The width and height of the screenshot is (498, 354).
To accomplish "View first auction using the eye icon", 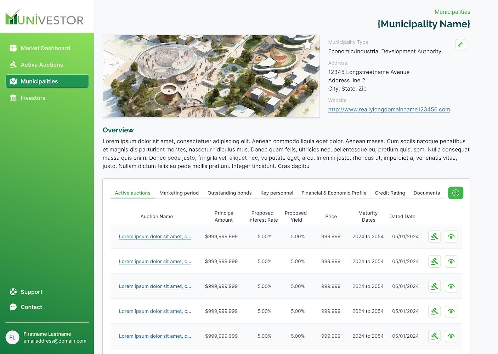I will pos(451,236).
